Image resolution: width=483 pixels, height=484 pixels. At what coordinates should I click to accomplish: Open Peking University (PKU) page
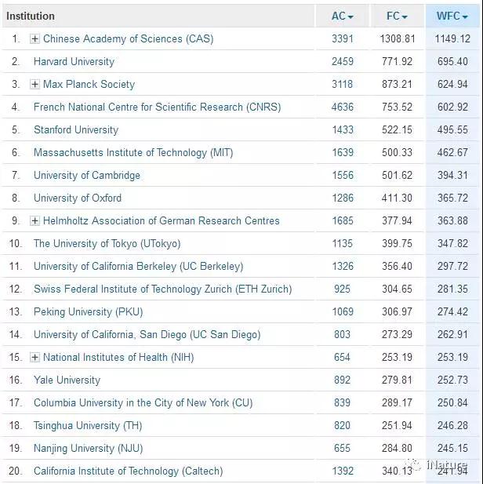tap(88, 311)
